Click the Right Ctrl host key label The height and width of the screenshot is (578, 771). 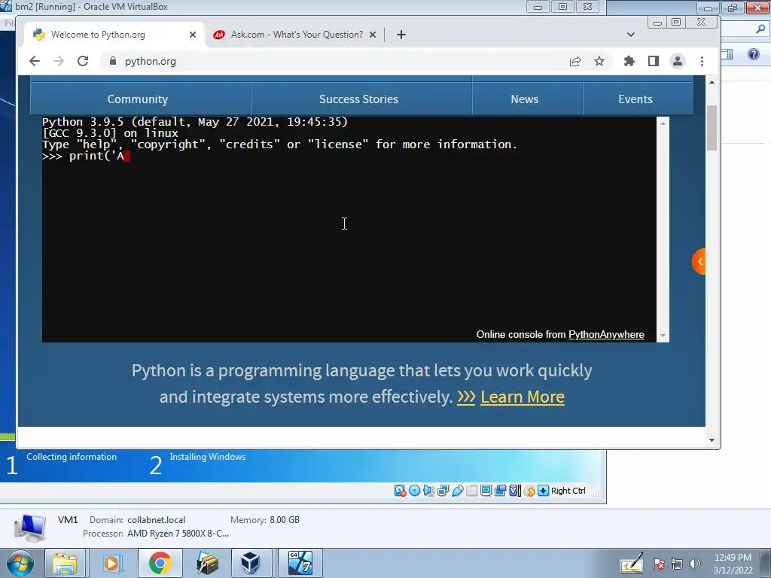click(x=568, y=491)
